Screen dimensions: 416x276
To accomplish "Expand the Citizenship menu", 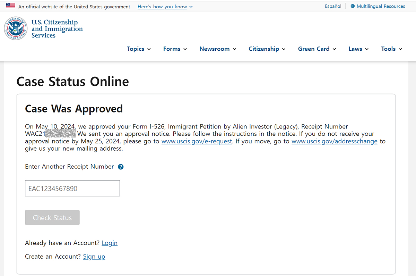I will tap(267, 49).
